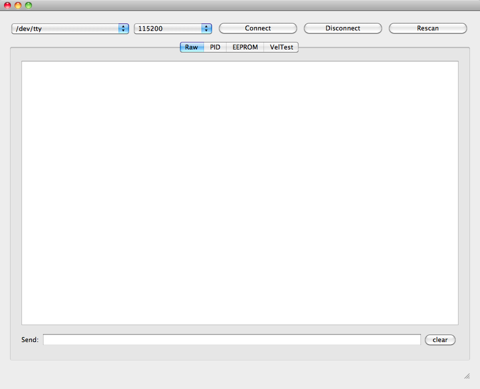Rescan for available serial ports
The height and width of the screenshot is (389, 480).
point(427,28)
